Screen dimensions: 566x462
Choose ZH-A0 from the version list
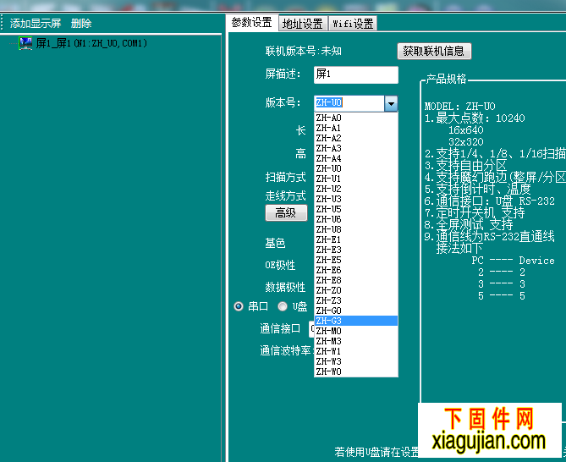pyautogui.click(x=356, y=118)
